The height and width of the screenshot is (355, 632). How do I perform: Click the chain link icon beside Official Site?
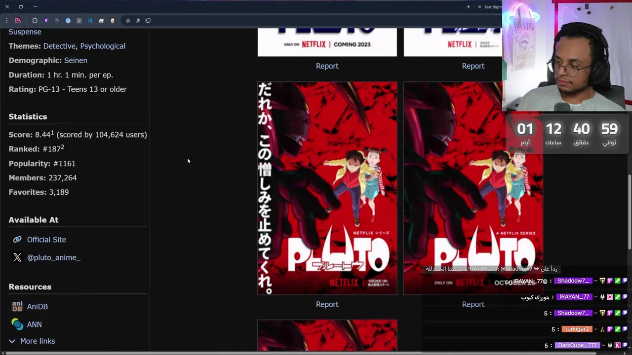click(x=17, y=239)
